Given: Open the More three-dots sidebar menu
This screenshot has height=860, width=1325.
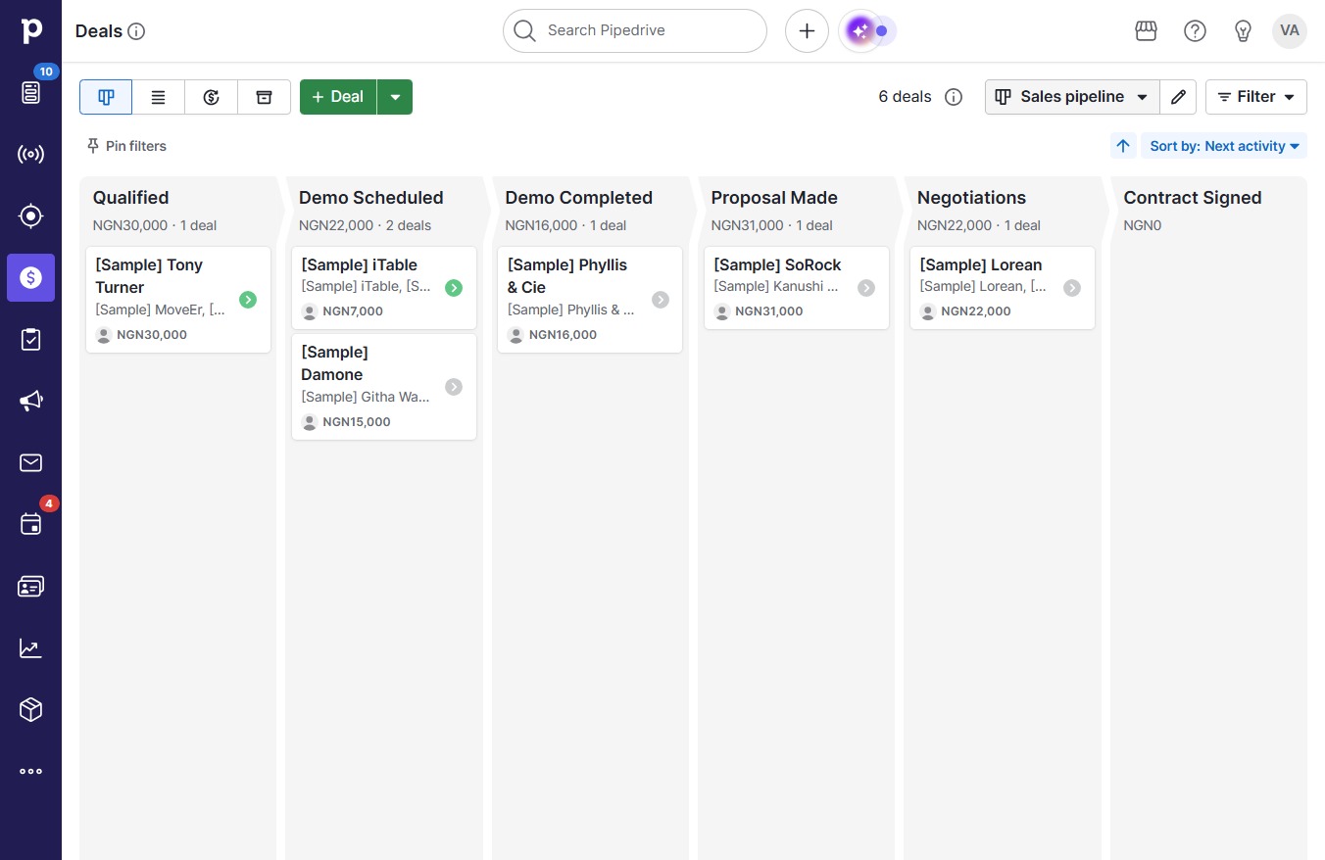Looking at the screenshot, I should pyautogui.click(x=31, y=771).
